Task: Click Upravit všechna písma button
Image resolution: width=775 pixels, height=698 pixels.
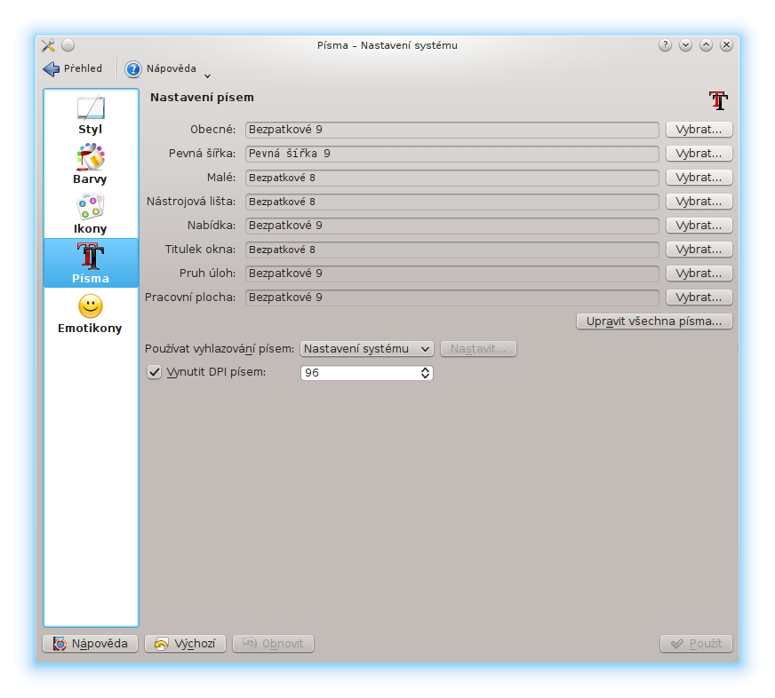Action: (654, 321)
